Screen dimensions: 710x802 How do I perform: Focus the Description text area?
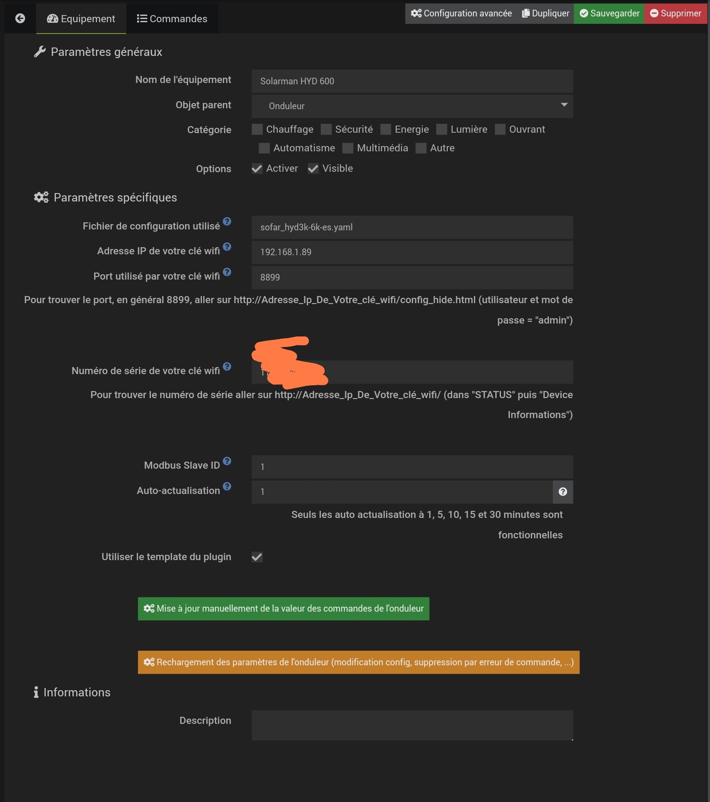[x=412, y=725]
